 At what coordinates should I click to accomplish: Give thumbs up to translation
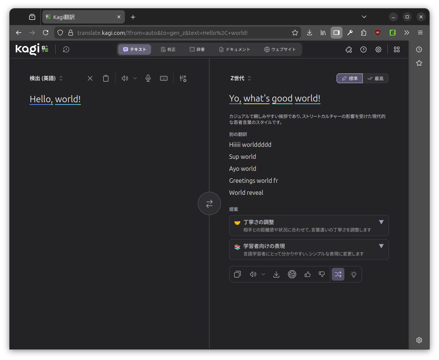pyautogui.click(x=308, y=274)
